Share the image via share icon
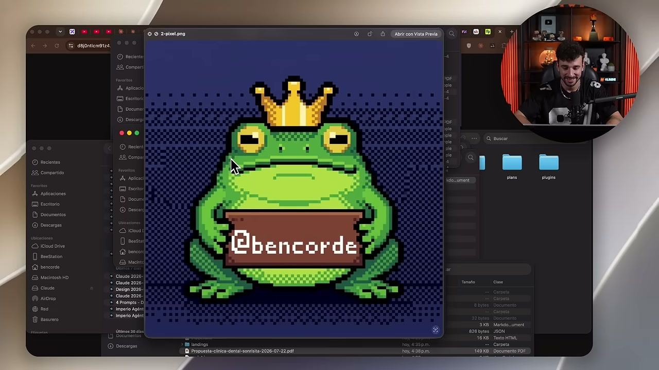The width and height of the screenshot is (659, 370). click(x=383, y=34)
